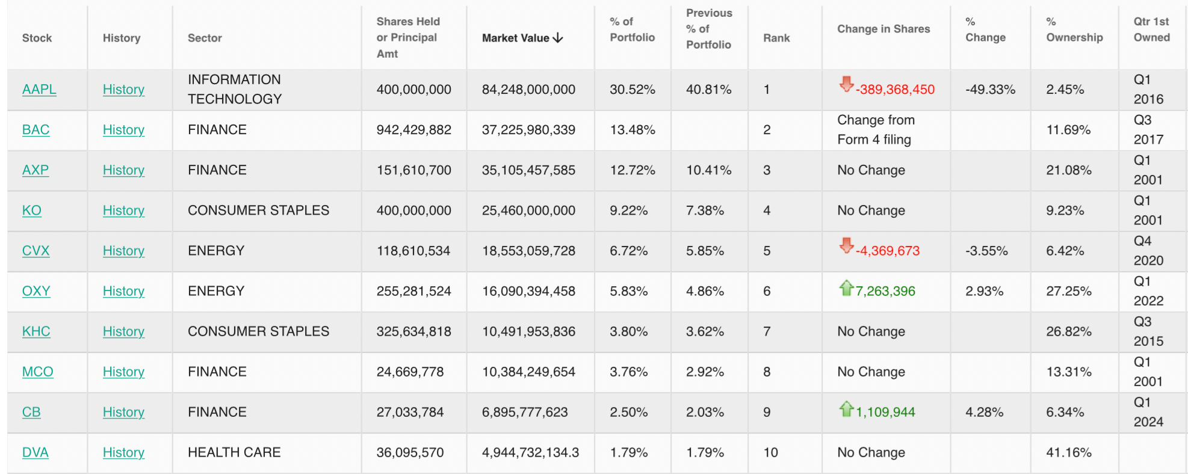Click the green up arrow in CB row

846,409
